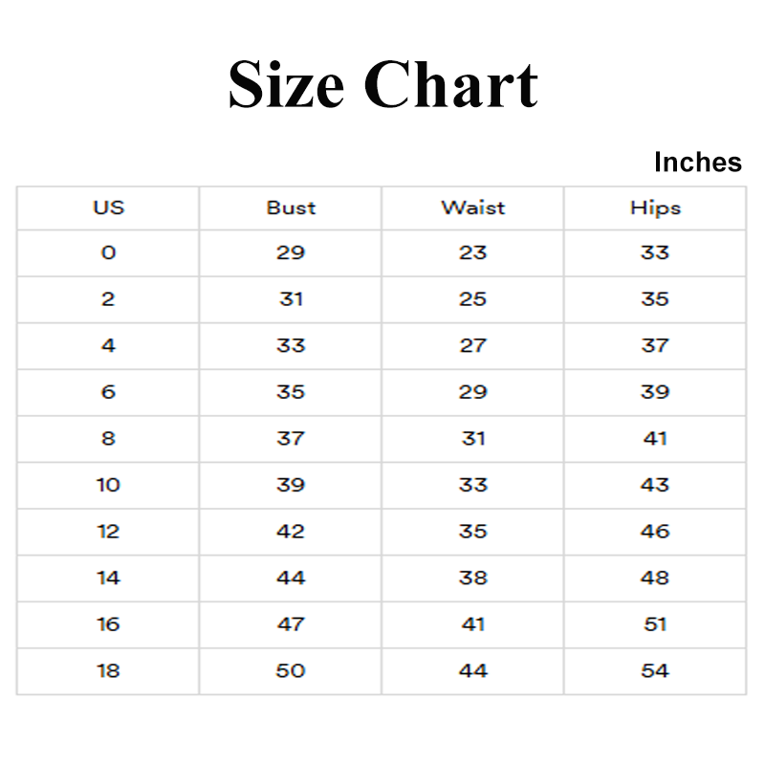Select hips value 51 in size 16 row
Screen dimensions: 765x765
[x=655, y=623]
